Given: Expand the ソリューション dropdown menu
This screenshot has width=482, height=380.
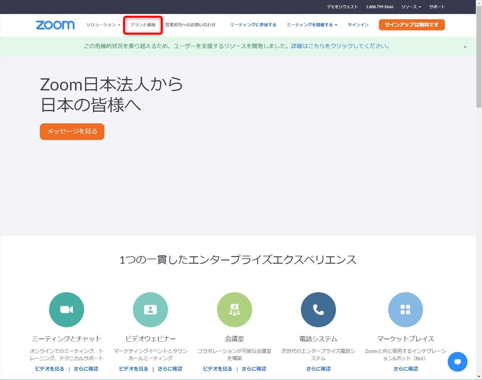Looking at the screenshot, I should (x=103, y=25).
